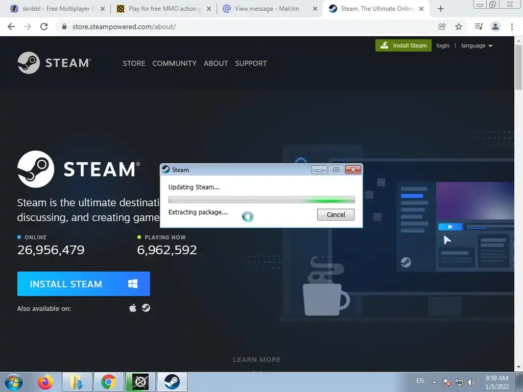Click the Steam logo in the site header
This screenshot has width=523, height=392.
54,63
